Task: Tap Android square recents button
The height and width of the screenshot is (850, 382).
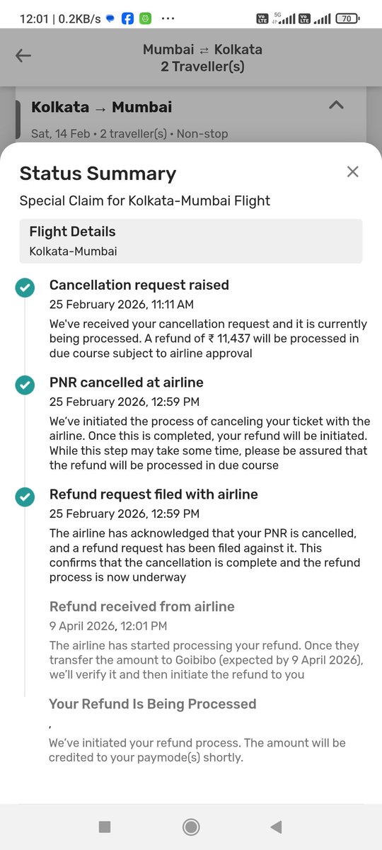Action: 105,827
